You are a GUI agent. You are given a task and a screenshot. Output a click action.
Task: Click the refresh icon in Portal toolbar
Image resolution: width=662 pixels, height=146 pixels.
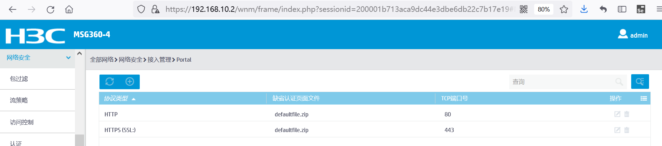(x=110, y=82)
